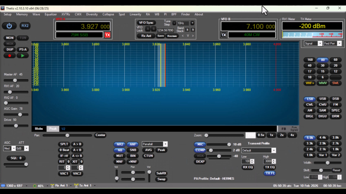This screenshot has width=346, height=194.
Task: Click the green play button
Action: [x=23, y=56]
